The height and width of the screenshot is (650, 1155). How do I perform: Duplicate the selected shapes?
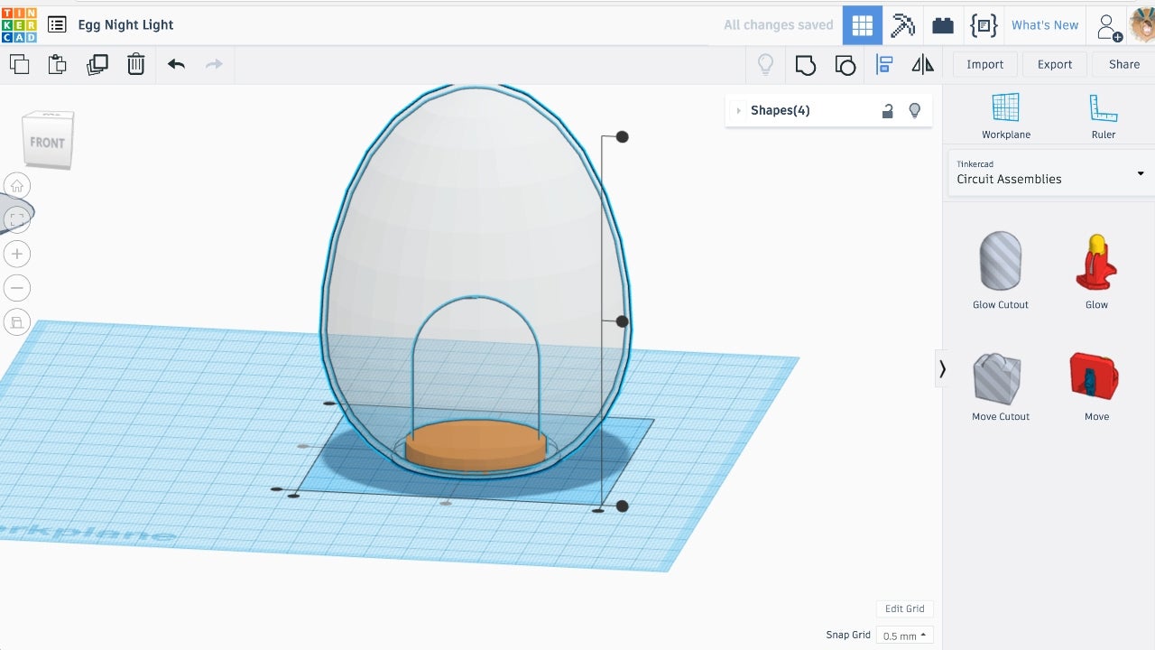coord(97,64)
